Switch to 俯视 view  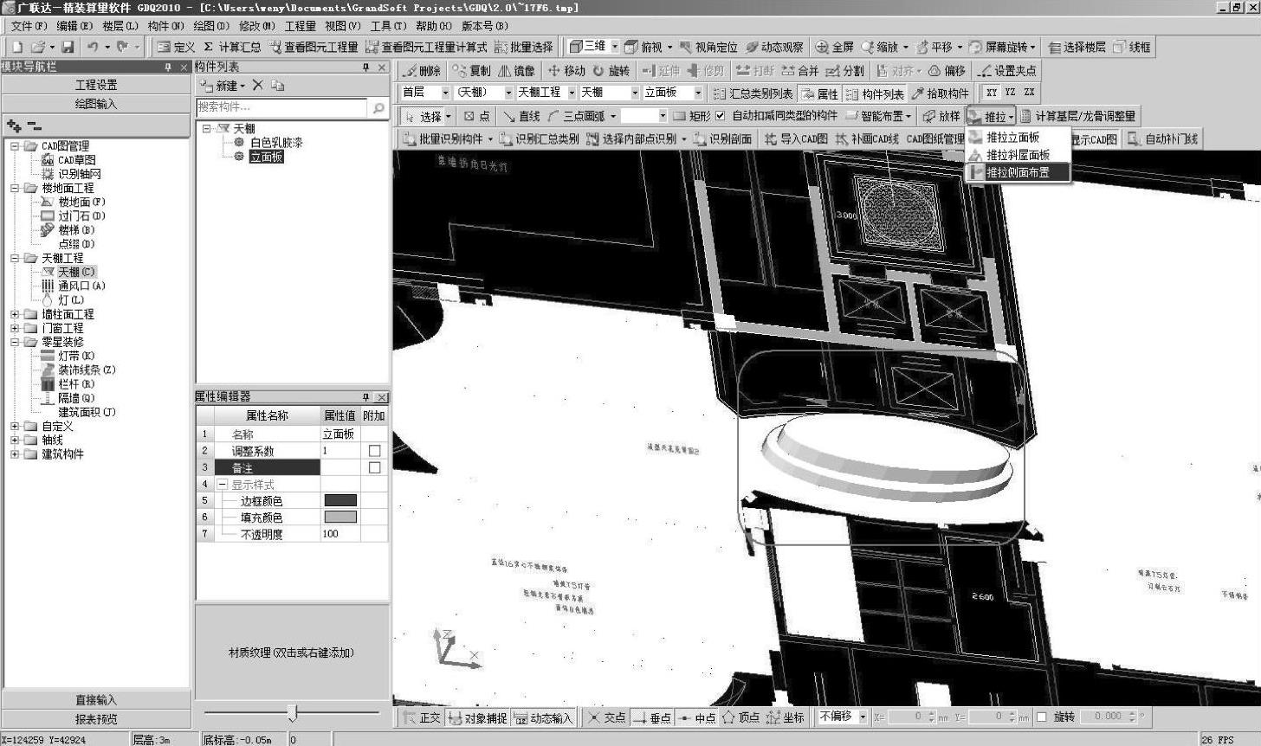(643, 47)
